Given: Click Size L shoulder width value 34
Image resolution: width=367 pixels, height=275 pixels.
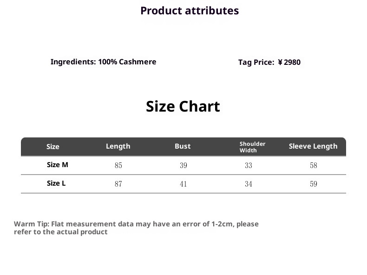Looking at the screenshot, I should tap(249, 184).
